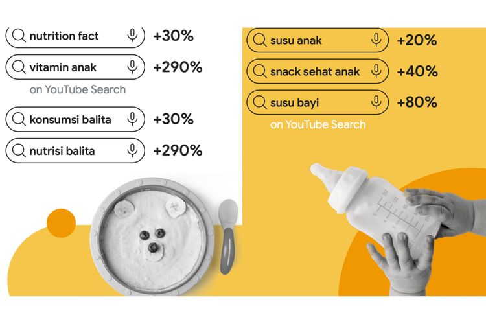
Task: Click the microphone icon in 'nutrition fact' search
Action: [132, 36]
